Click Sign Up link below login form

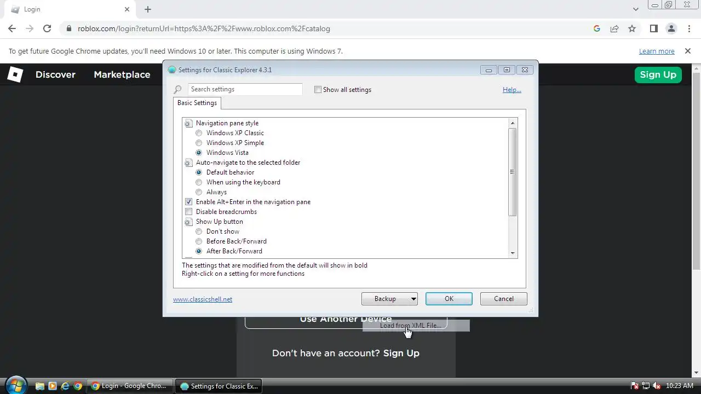click(x=401, y=353)
